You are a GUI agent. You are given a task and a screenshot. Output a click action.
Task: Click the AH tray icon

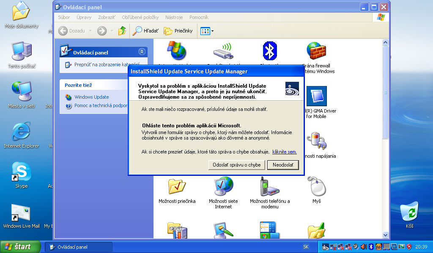click(x=378, y=247)
